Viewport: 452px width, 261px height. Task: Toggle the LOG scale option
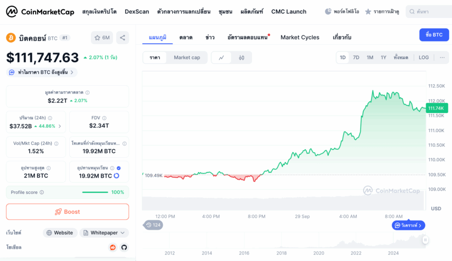[423, 57]
